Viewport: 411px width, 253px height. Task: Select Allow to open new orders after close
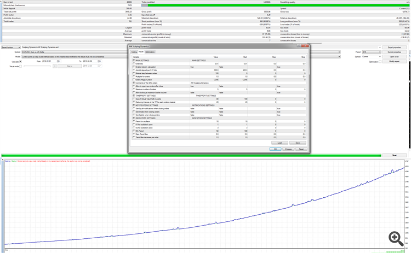219,86
